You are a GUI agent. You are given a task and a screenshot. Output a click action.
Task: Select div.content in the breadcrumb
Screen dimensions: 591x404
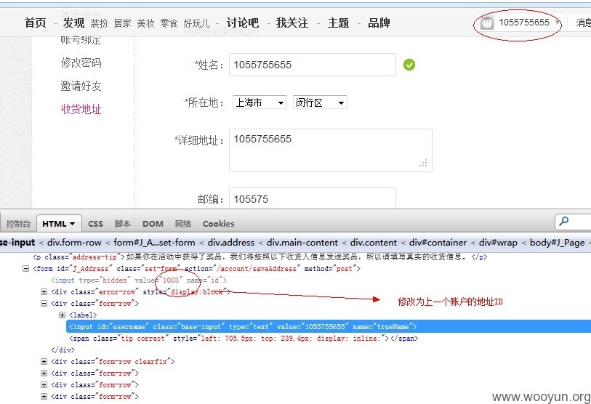pyautogui.click(x=374, y=243)
